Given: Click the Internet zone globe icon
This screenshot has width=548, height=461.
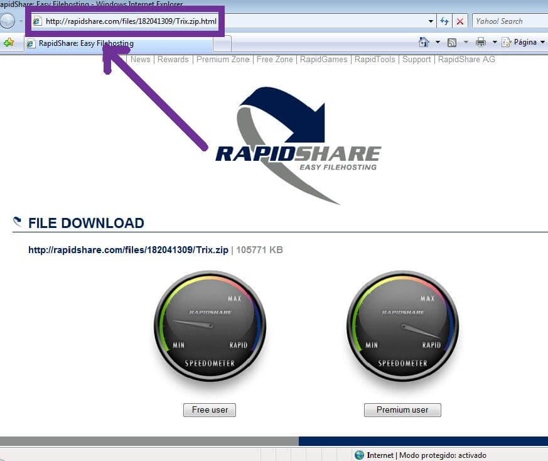Looking at the screenshot, I should (359, 455).
